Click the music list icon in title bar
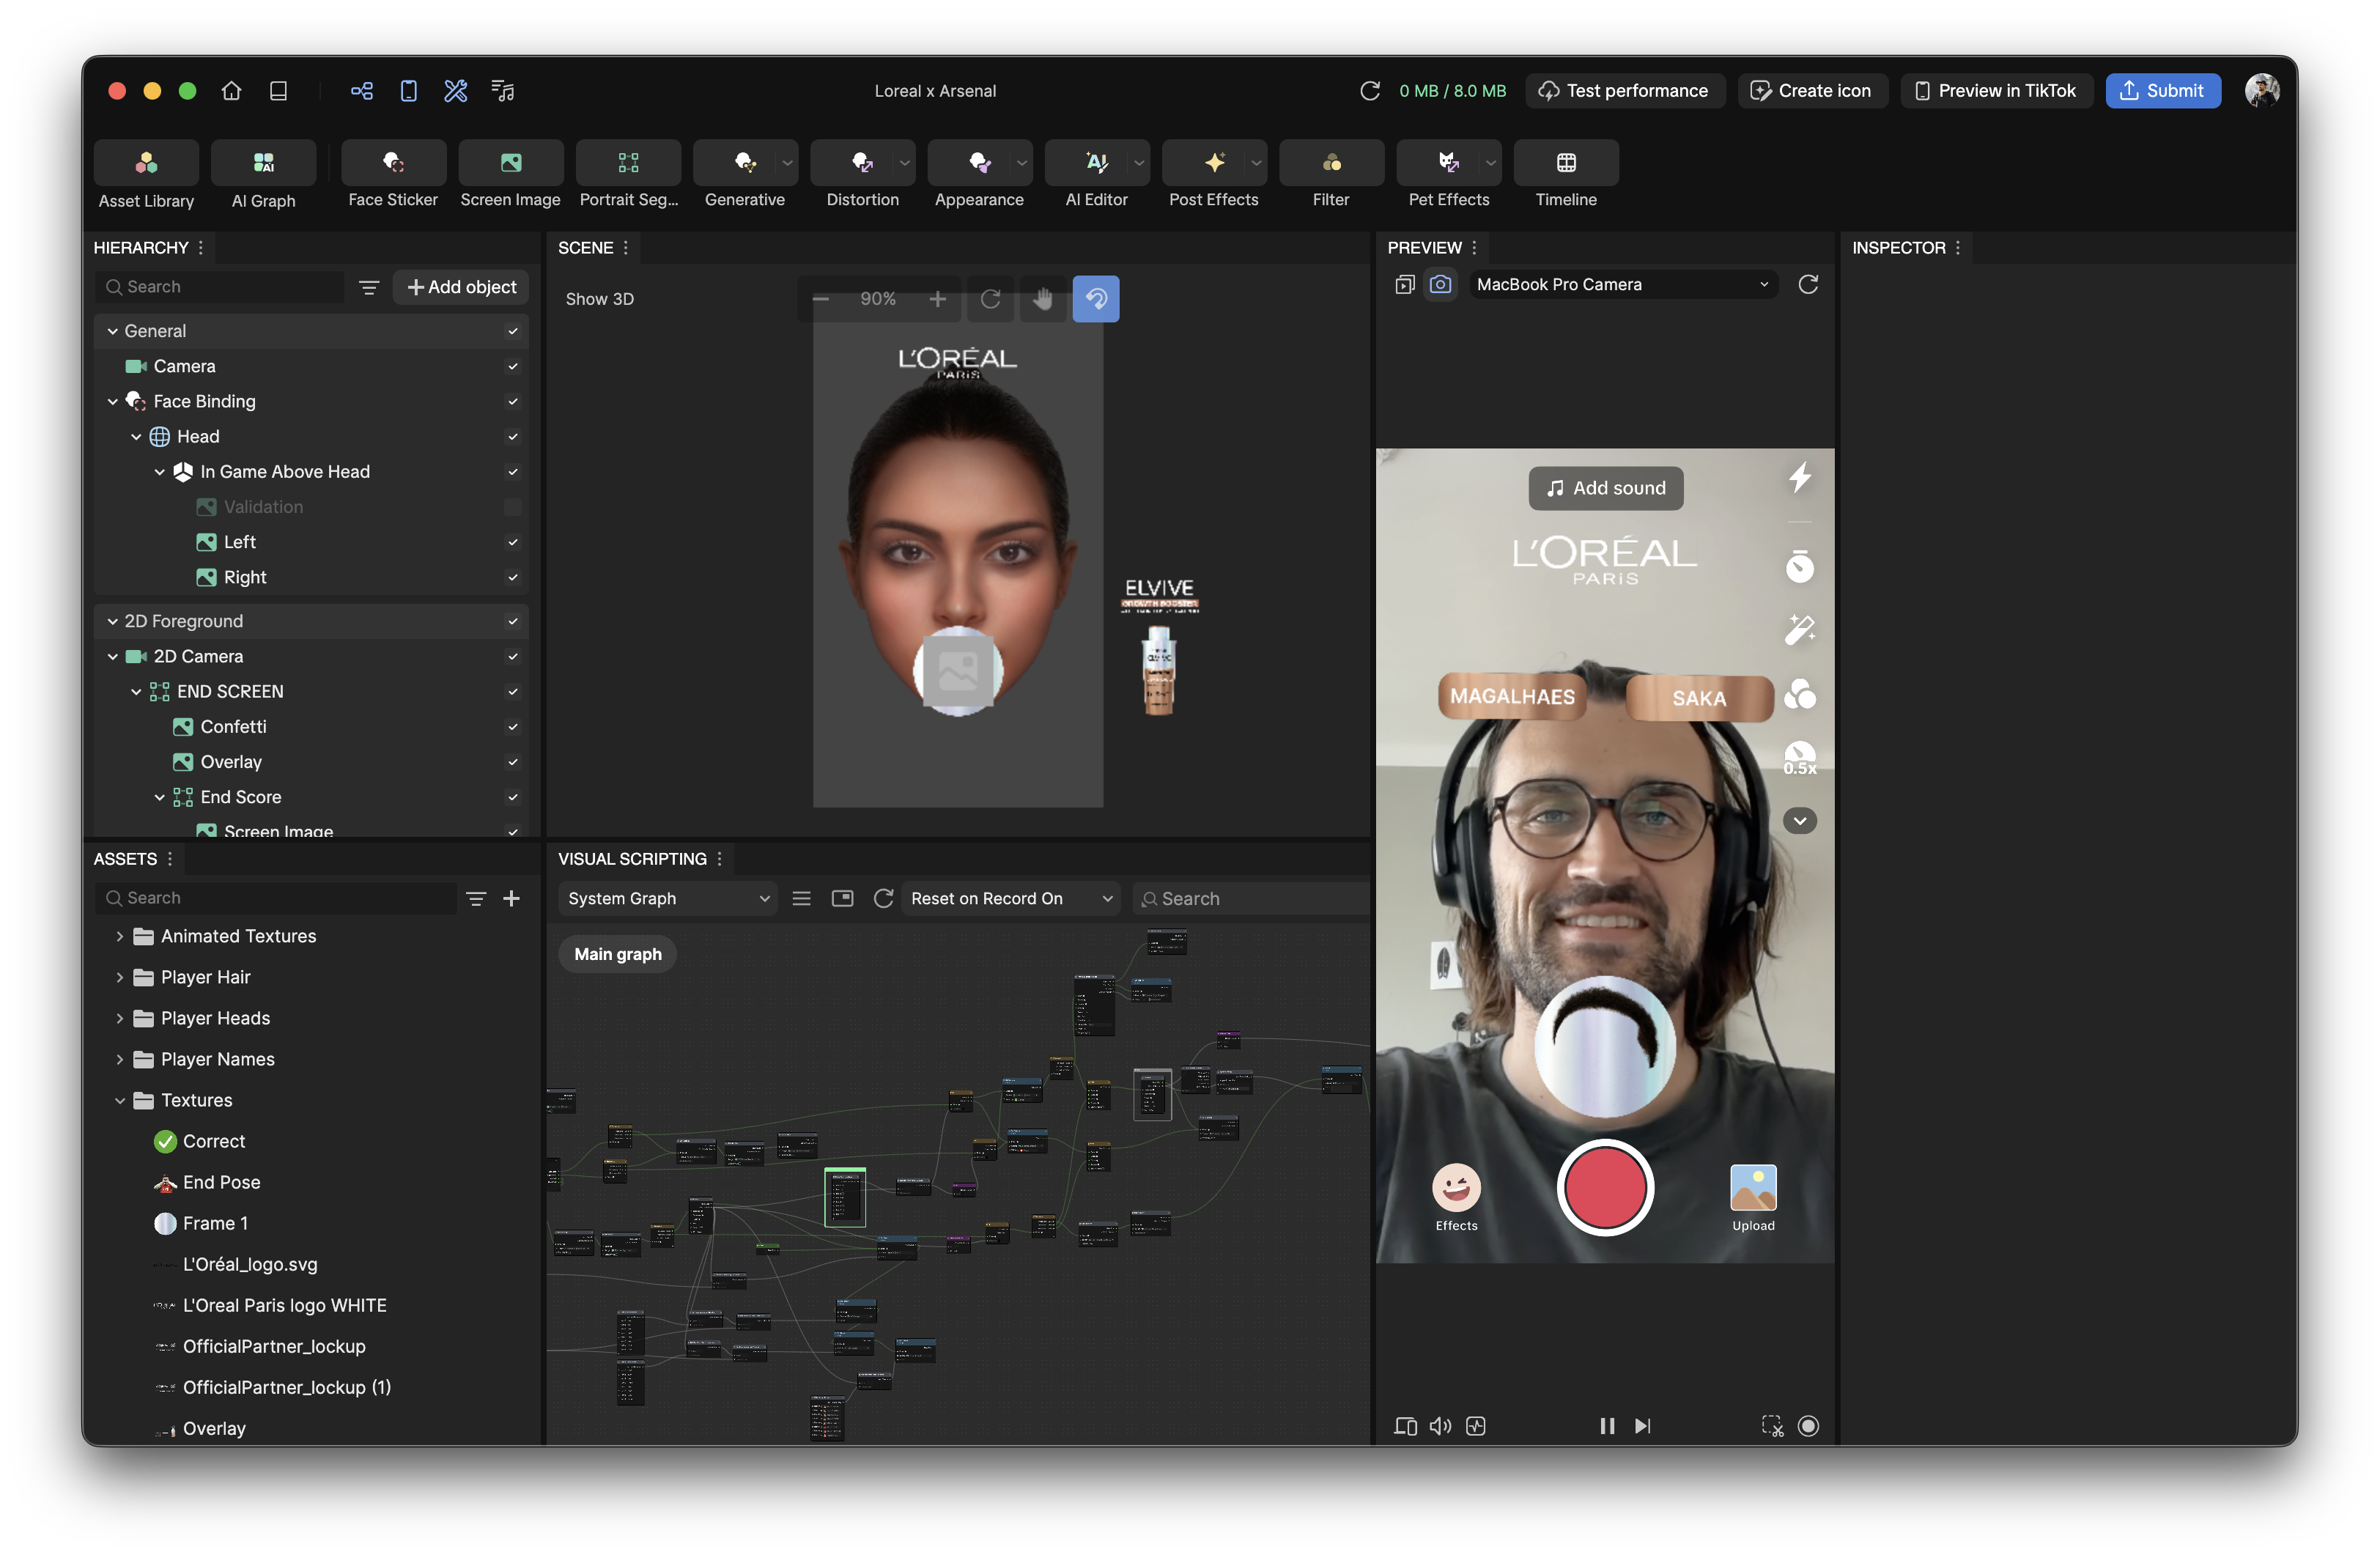This screenshot has height=1555, width=2380. (x=503, y=91)
